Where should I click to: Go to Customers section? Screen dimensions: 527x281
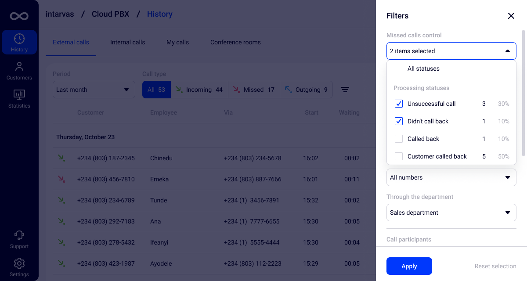(19, 71)
